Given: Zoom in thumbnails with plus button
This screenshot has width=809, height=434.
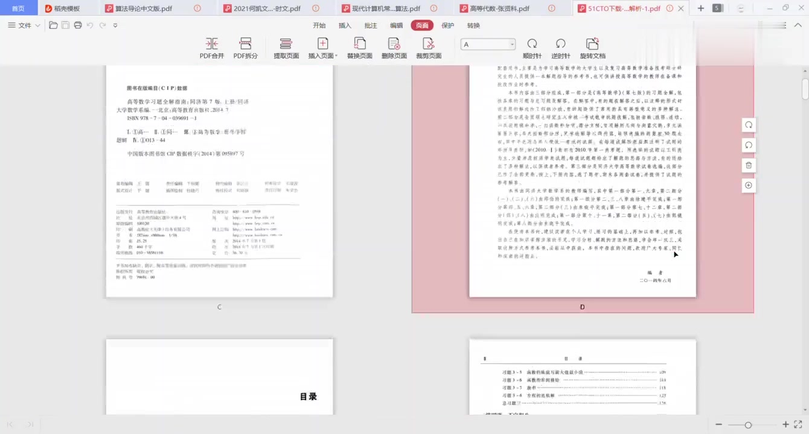Looking at the screenshot, I should tap(785, 424).
